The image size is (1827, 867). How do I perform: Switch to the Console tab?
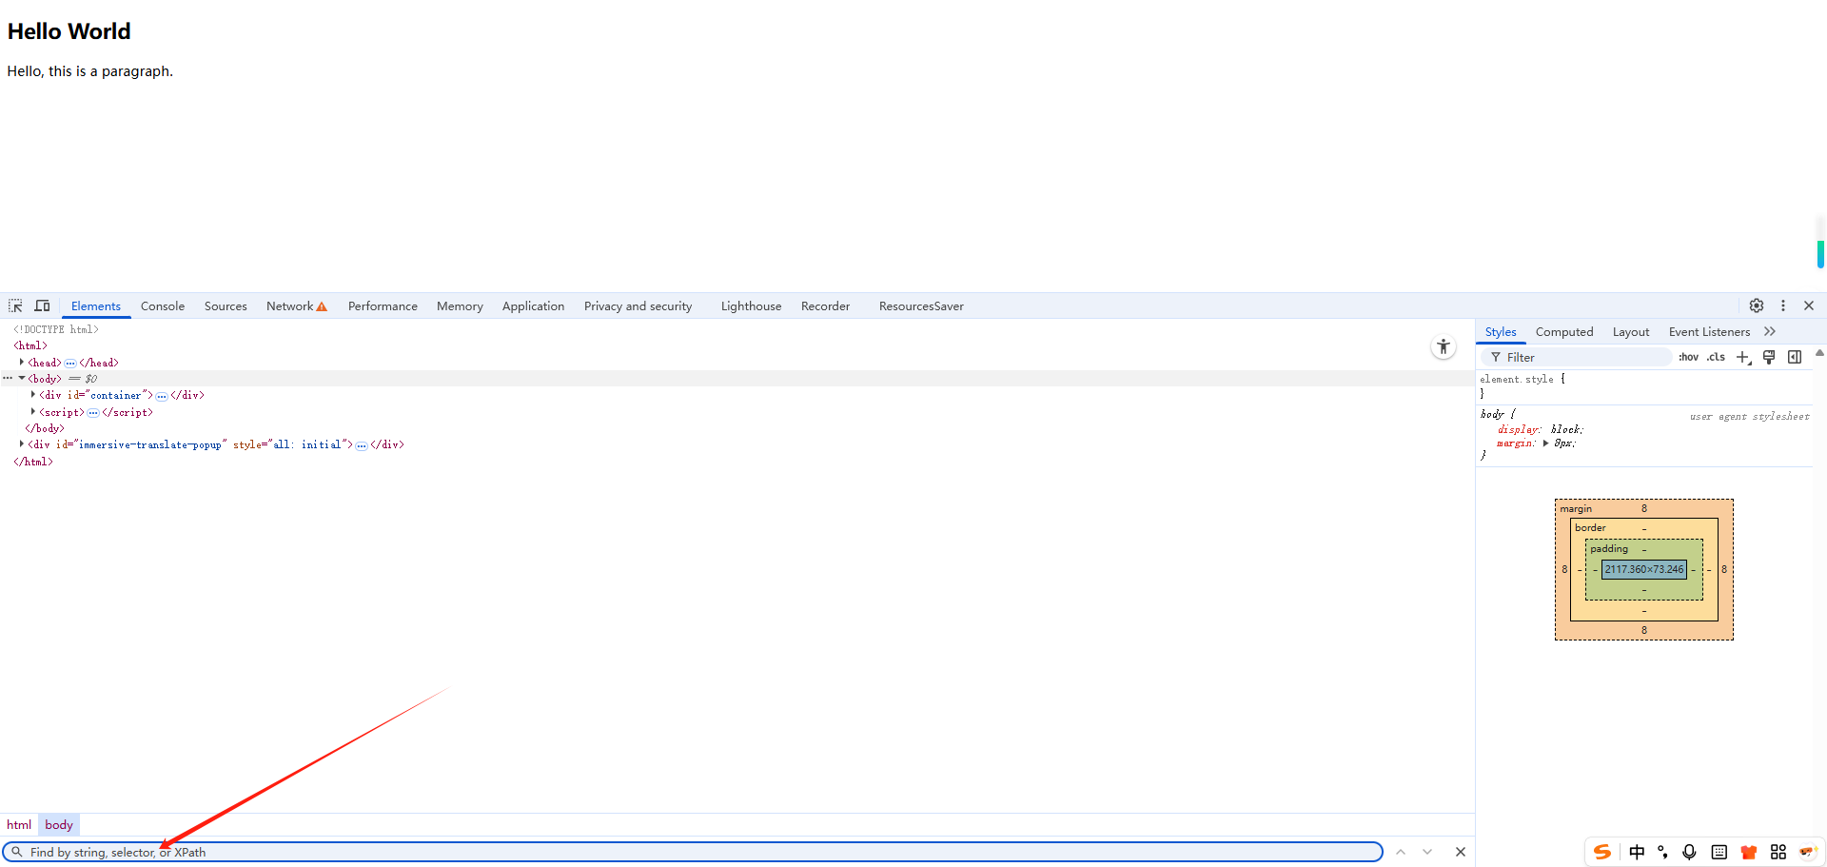163,305
